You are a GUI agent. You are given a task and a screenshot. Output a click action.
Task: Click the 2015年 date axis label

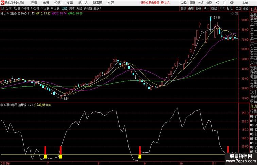coord(5,163)
